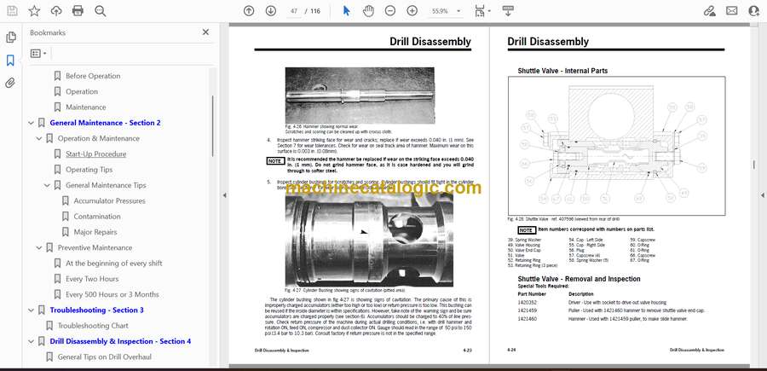Open Troubleshooting Chart bookmark

pos(93,326)
